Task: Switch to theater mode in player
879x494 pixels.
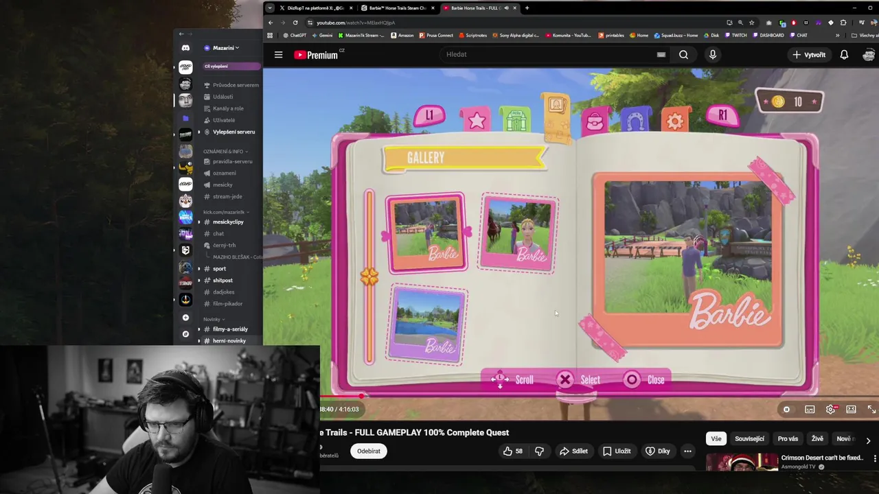Action: coord(851,410)
